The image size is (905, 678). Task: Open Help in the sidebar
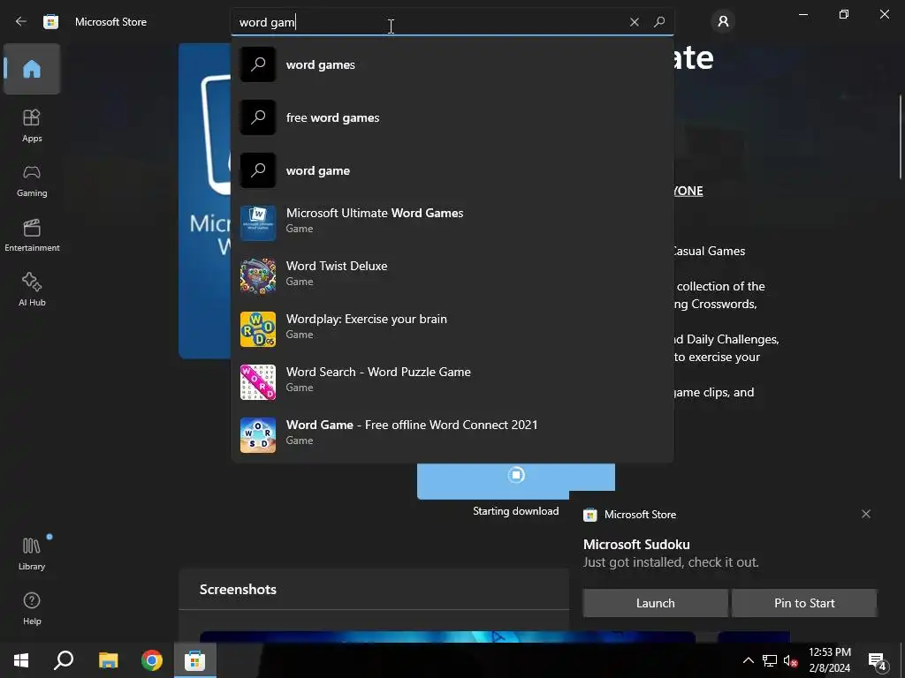[32, 609]
